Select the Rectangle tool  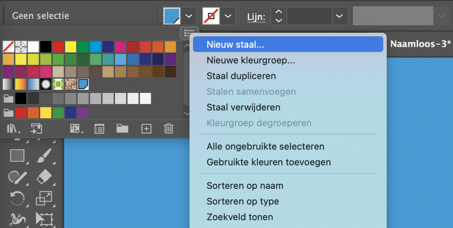pos(18,156)
